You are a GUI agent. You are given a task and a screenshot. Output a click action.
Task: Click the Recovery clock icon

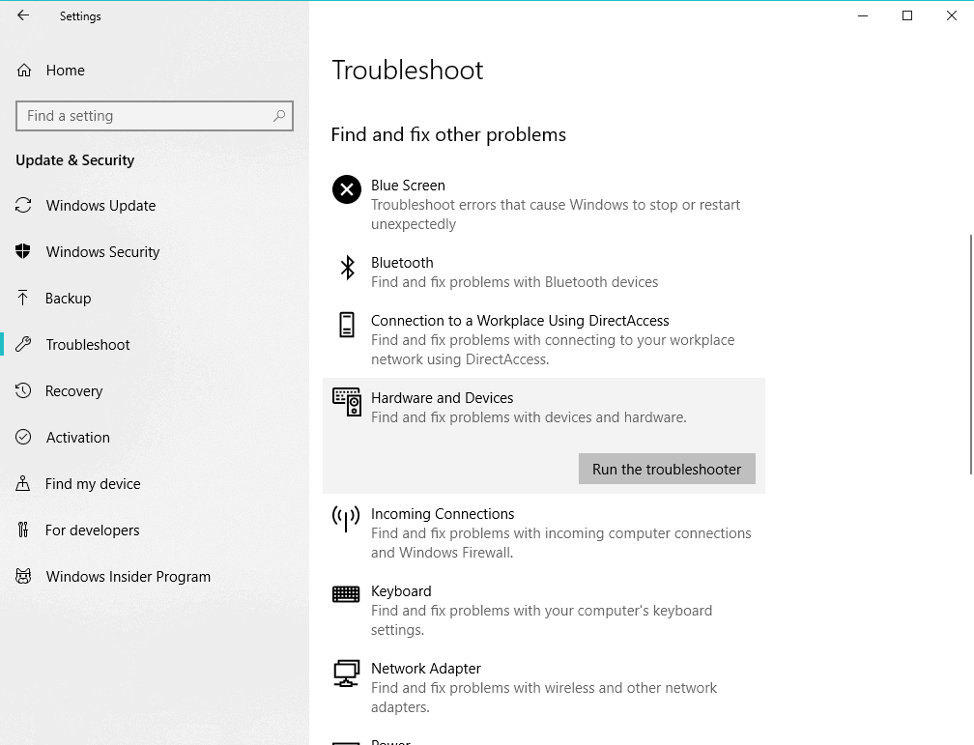[x=23, y=390]
